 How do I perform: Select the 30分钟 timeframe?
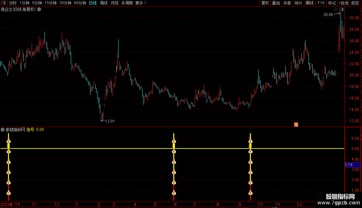click(x=65, y=3)
